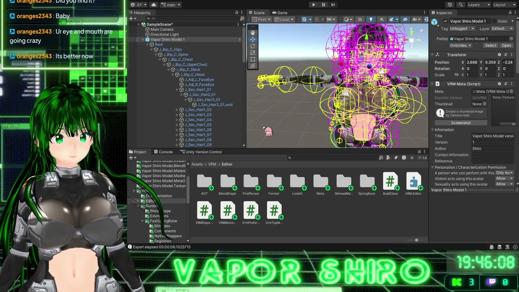
Task: Select the Hand view tool
Action: tap(253, 33)
